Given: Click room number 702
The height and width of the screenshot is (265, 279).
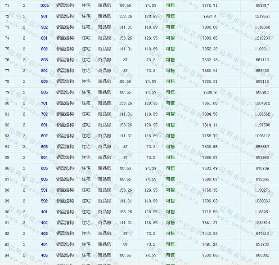Looking at the screenshot, I should click(x=44, y=114).
